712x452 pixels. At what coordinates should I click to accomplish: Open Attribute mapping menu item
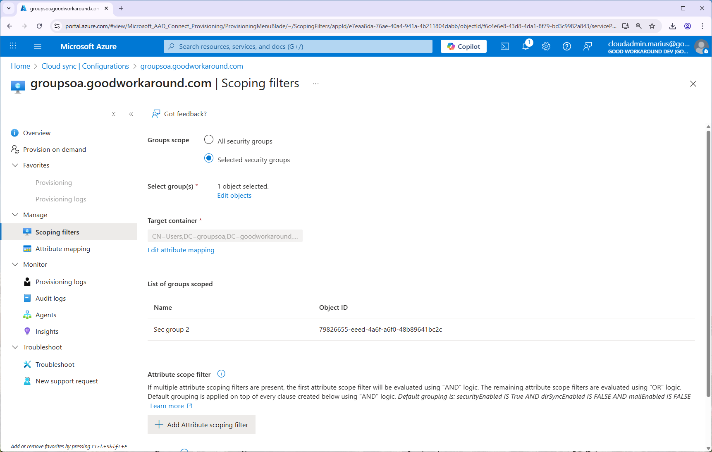(62, 249)
